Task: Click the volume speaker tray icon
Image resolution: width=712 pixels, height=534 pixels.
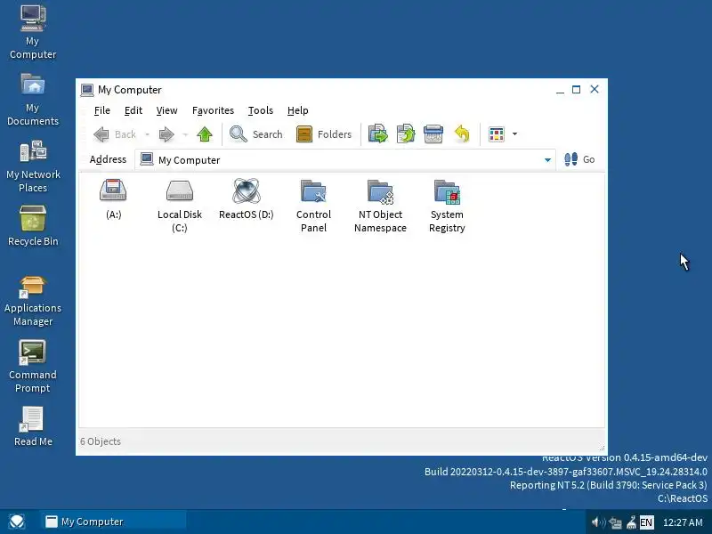Action: point(598,522)
